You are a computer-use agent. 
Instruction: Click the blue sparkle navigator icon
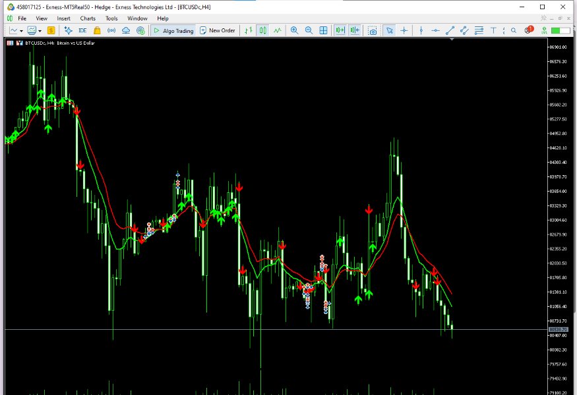[68, 30]
